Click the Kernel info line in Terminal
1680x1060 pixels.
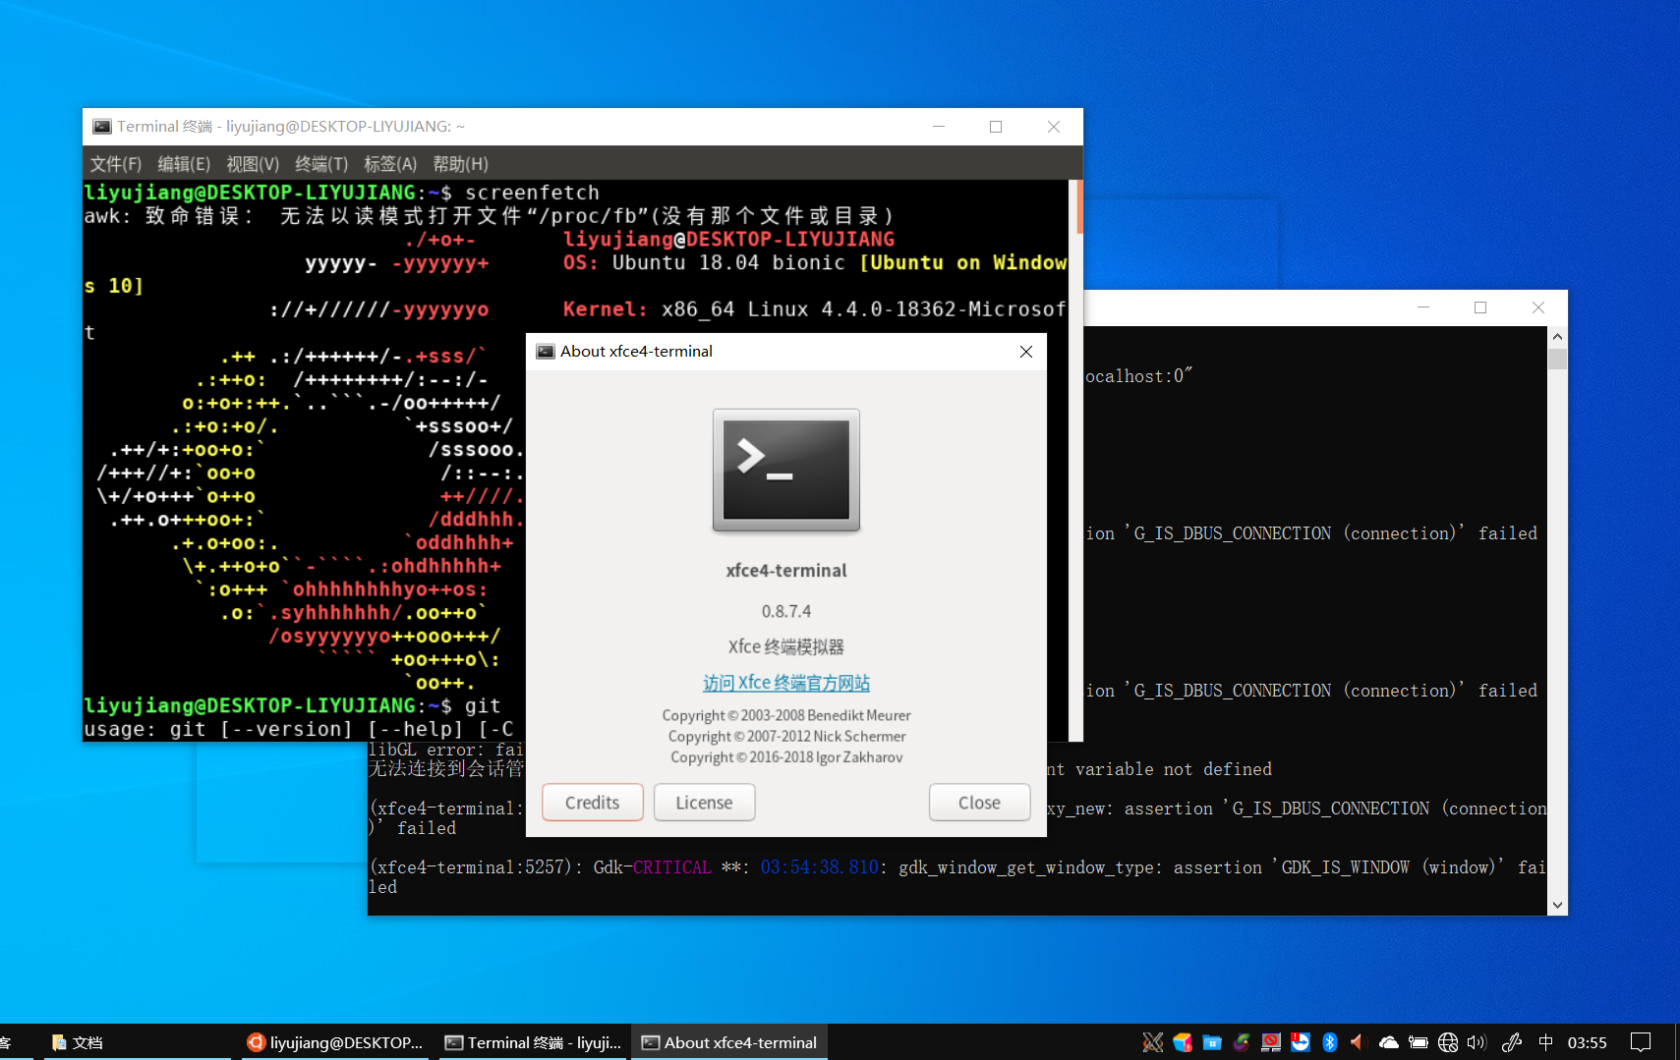click(x=814, y=309)
